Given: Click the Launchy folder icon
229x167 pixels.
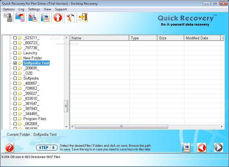Looking at the screenshot, I should [x=20, y=53].
